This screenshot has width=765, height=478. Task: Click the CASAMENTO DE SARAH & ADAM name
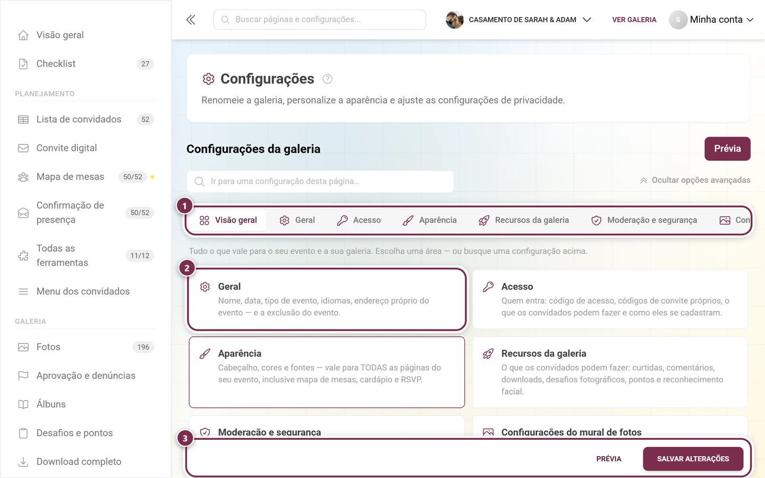click(522, 20)
